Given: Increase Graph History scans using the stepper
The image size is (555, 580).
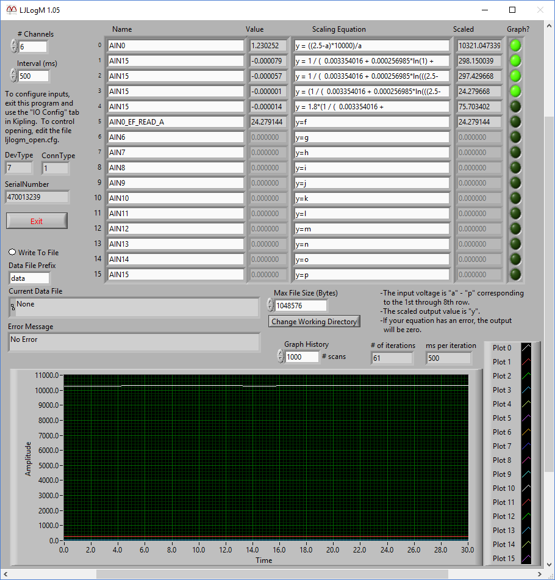Looking at the screenshot, I should (280, 353).
